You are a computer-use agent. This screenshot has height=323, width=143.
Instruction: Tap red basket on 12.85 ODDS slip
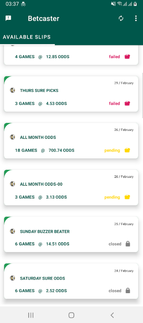pyautogui.click(x=128, y=56)
